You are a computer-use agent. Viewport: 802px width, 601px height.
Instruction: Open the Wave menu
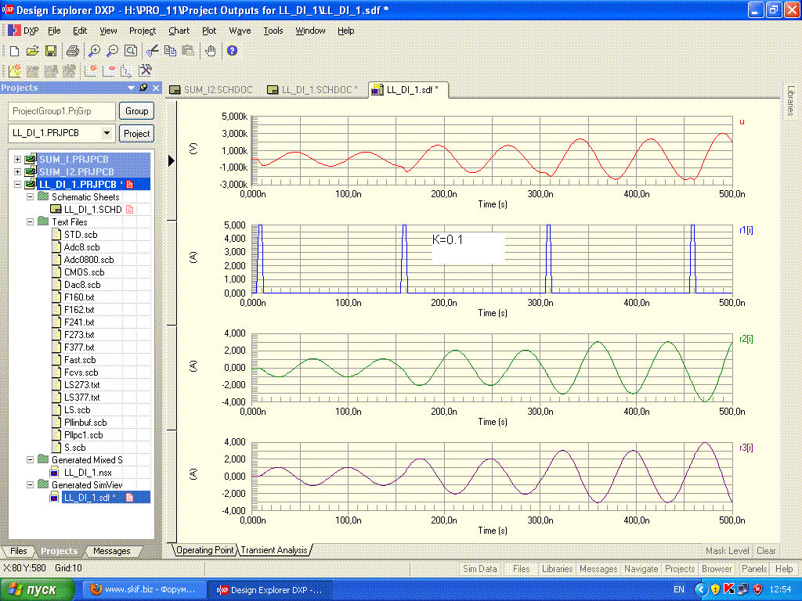(240, 31)
